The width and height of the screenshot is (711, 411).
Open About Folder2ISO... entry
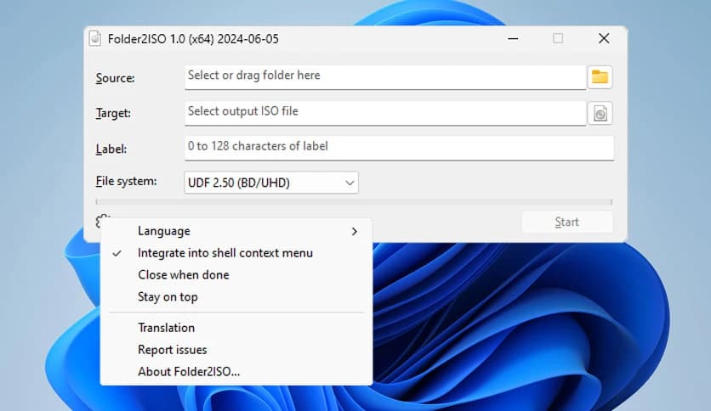[x=236, y=372]
